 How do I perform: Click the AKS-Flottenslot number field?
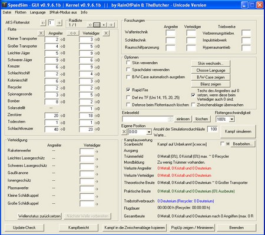point(51,22)
